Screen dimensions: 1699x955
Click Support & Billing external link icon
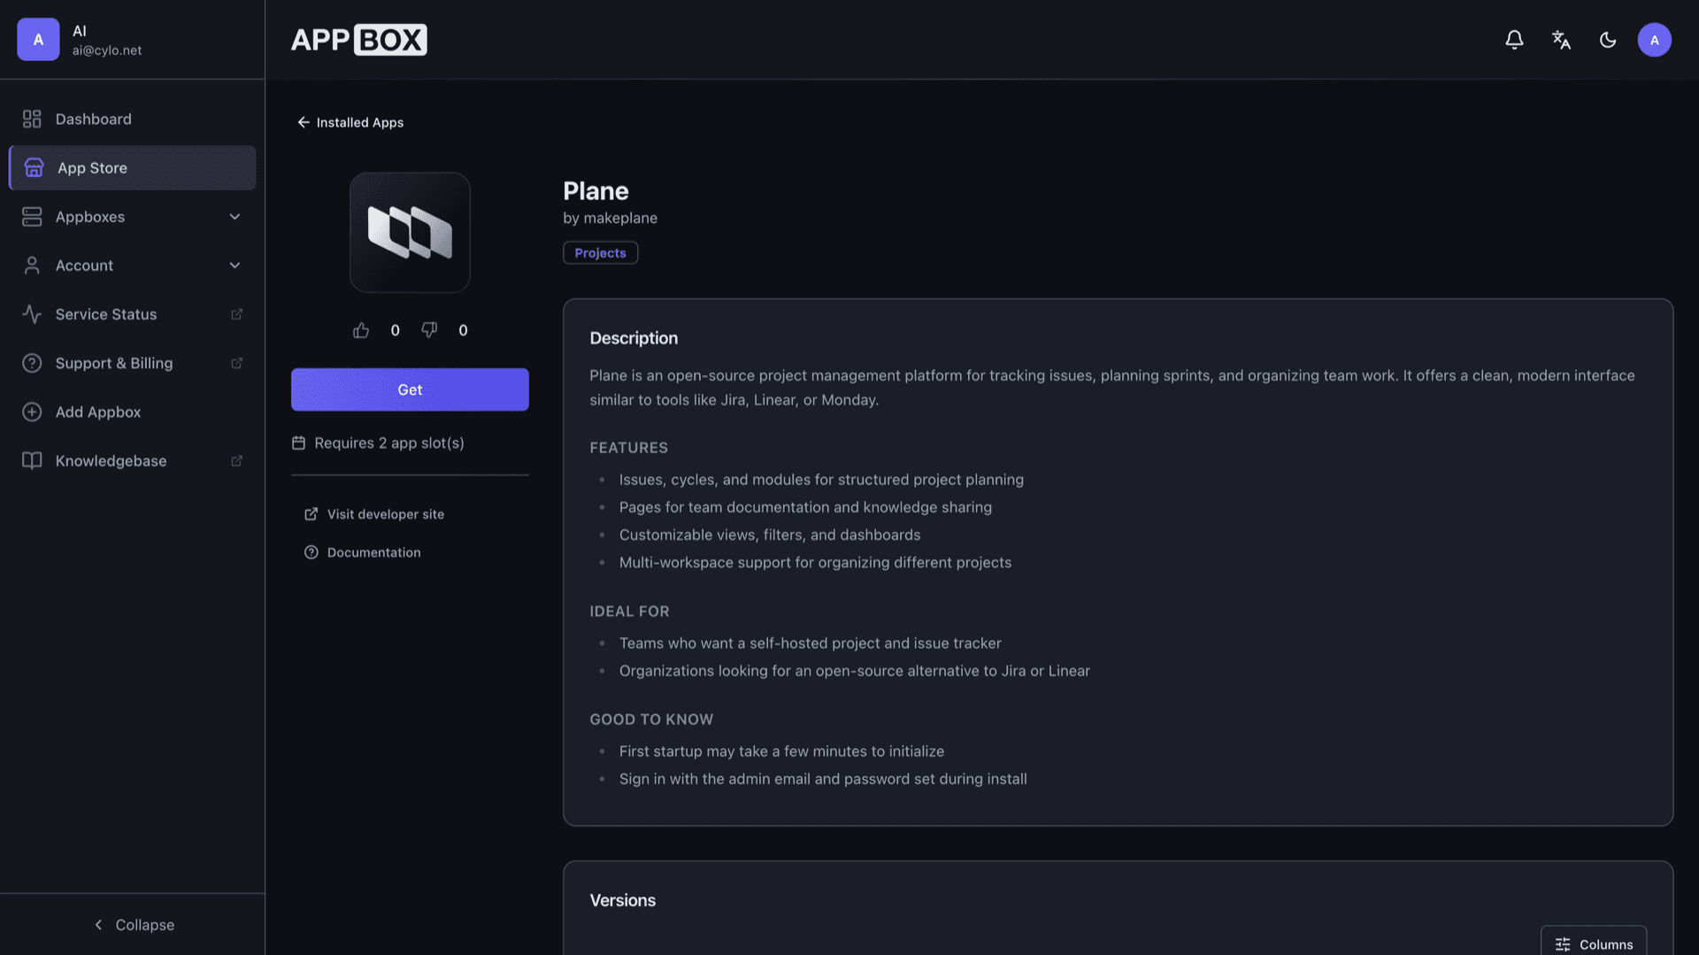pyautogui.click(x=236, y=363)
